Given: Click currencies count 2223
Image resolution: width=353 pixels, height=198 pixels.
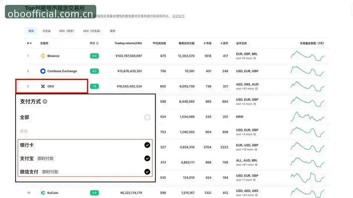Looking at the screenshot, I should (x=224, y=147).
